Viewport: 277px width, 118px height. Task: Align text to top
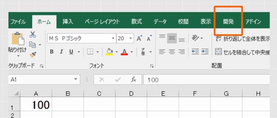point(162,36)
